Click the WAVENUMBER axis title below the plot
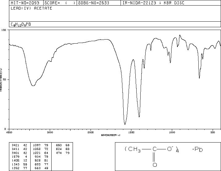221x171 pixels. pyautogui.click(x=111, y=135)
